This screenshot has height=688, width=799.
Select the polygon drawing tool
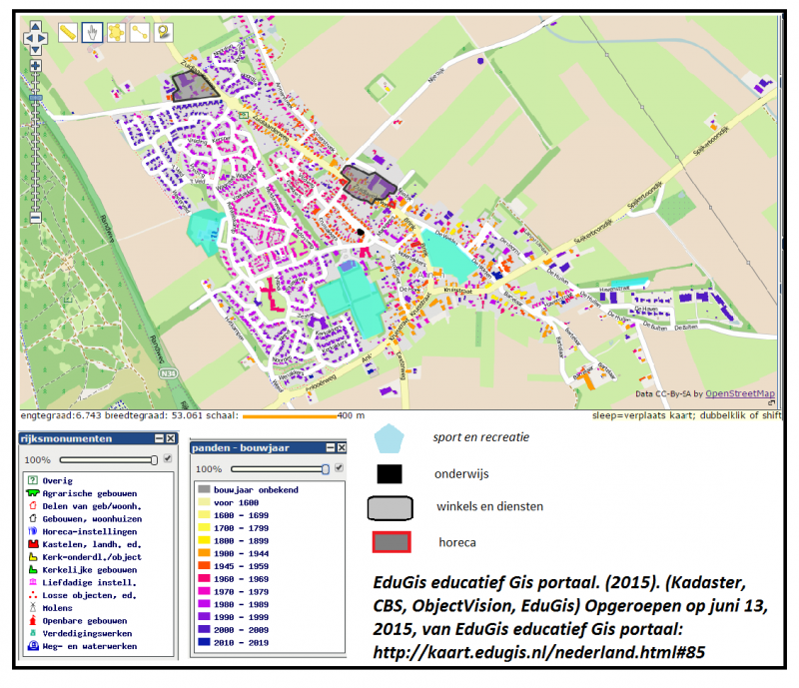(116, 33)
